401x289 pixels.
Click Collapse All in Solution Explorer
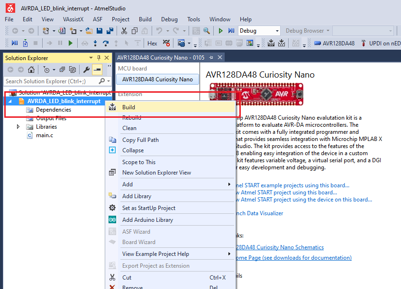pos(62,70)
